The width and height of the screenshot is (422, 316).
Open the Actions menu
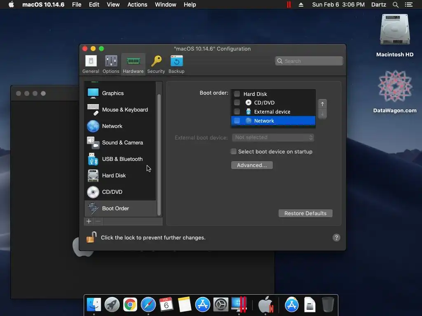137,5
